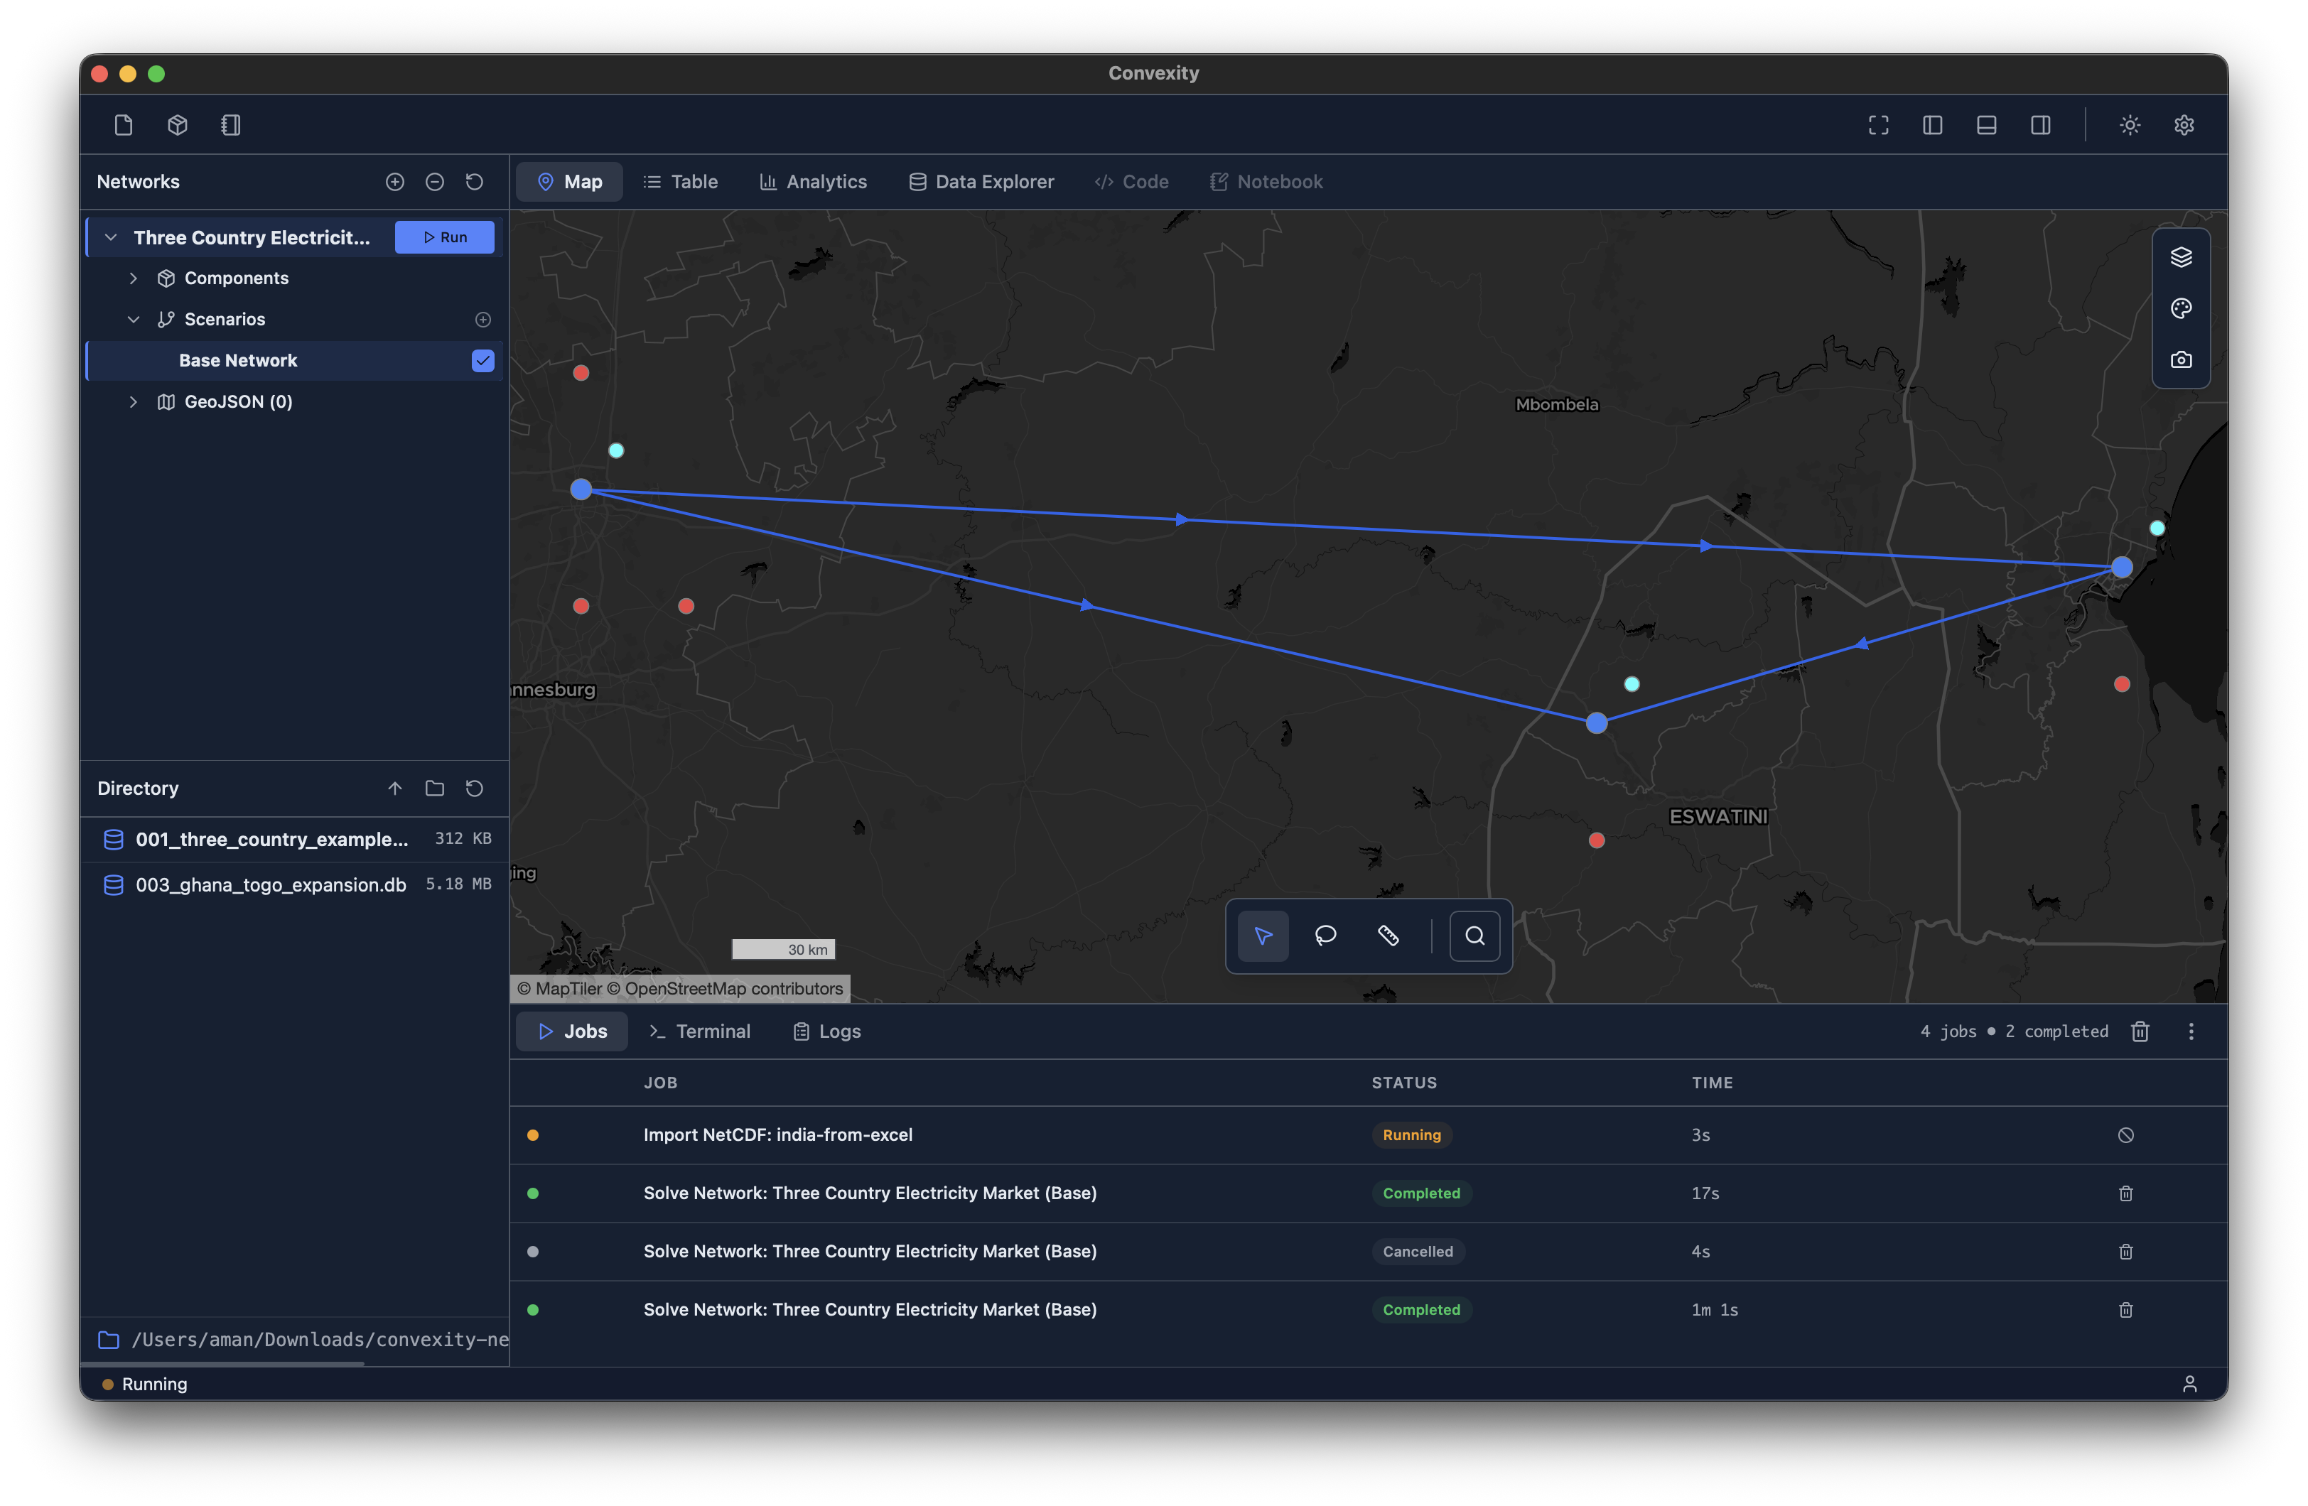Collapse the Scenarios tree node

pyautogui.click(x=134, y=319)
